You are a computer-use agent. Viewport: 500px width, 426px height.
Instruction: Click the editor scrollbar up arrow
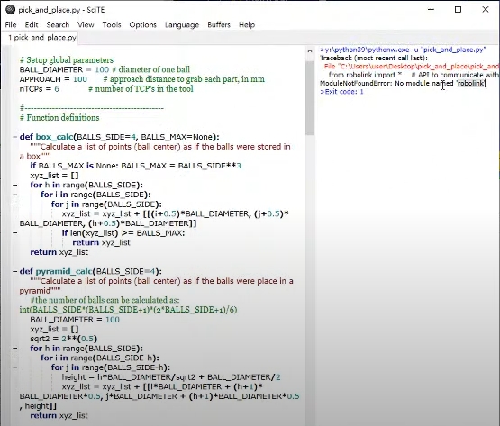click(310, 50)
